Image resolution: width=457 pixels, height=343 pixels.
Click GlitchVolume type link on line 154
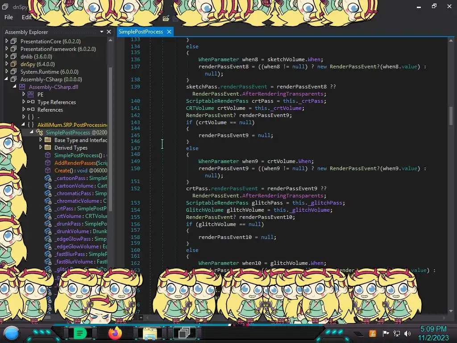pos(204,210)
